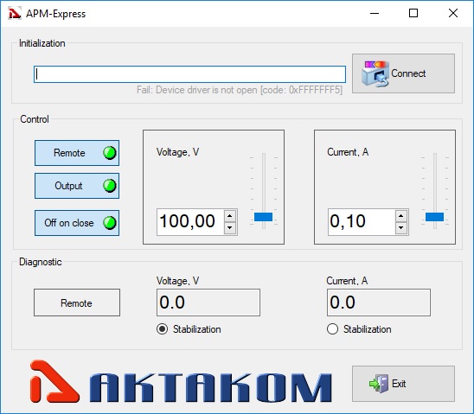Click the AKTAKOM logo at the bottom

(181, 382)
